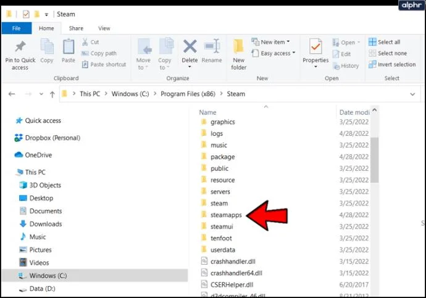The height and width of the screenshot is (298, 426).
Task: Select the steamapps folder
Action: [x=221, y=215]
